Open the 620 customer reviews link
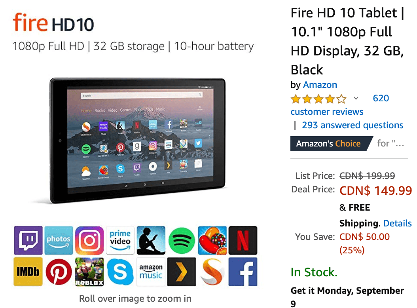This screenshot has width=417, height=308. click(340, 105)
